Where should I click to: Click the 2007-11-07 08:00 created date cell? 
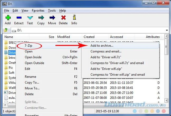(x=95, y=98)
